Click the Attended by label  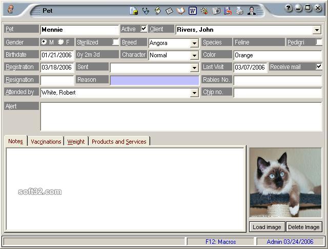point(22,92)
